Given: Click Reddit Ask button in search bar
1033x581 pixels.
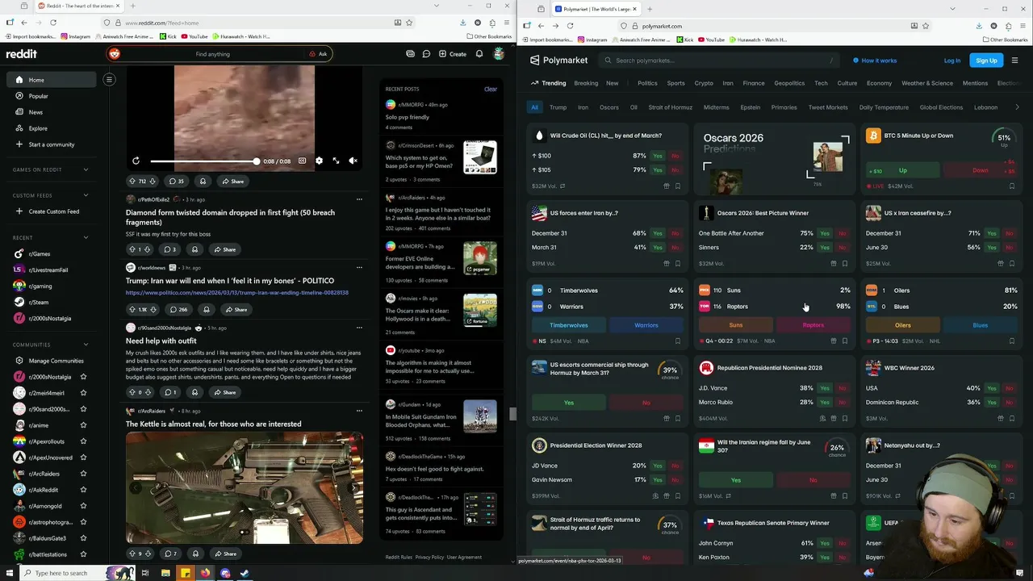Looking at the screenshot, I should (318, 54).
